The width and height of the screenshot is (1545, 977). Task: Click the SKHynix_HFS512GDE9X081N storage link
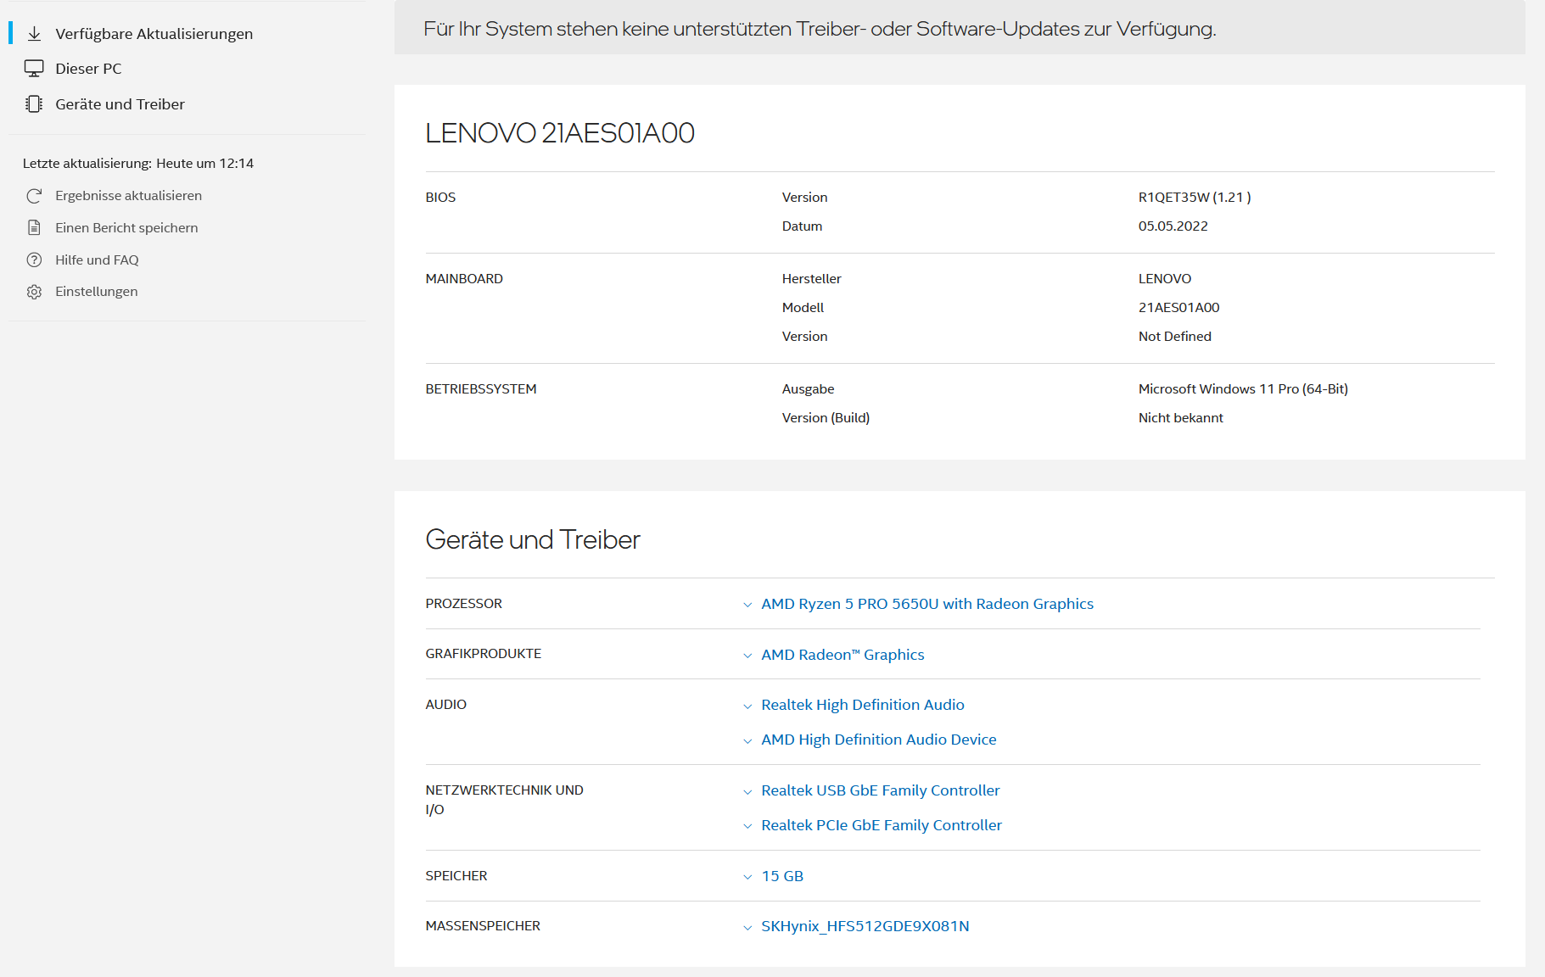click(865, 926)
